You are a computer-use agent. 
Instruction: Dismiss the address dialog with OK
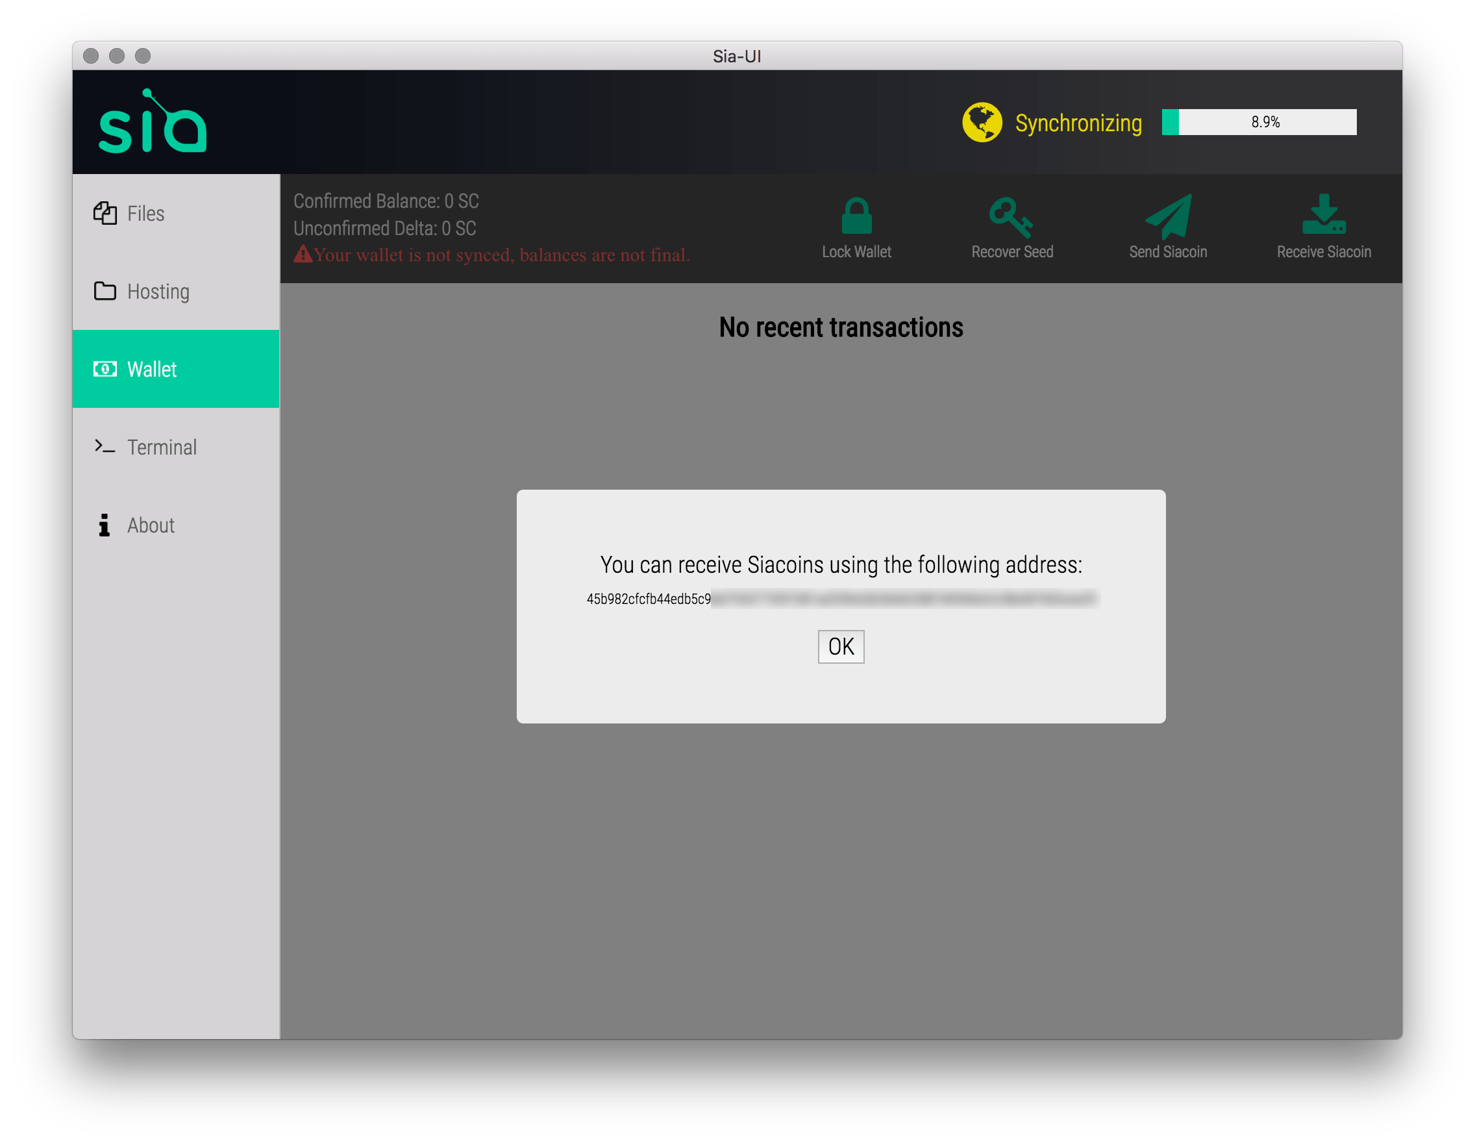(x=841, y=646)
